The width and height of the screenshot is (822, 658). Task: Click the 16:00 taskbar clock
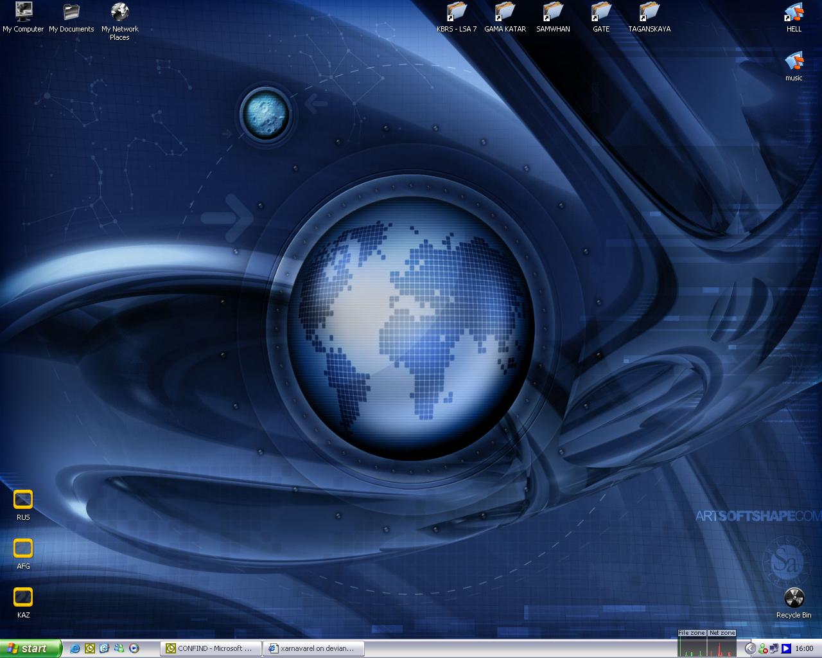point(804,648)
